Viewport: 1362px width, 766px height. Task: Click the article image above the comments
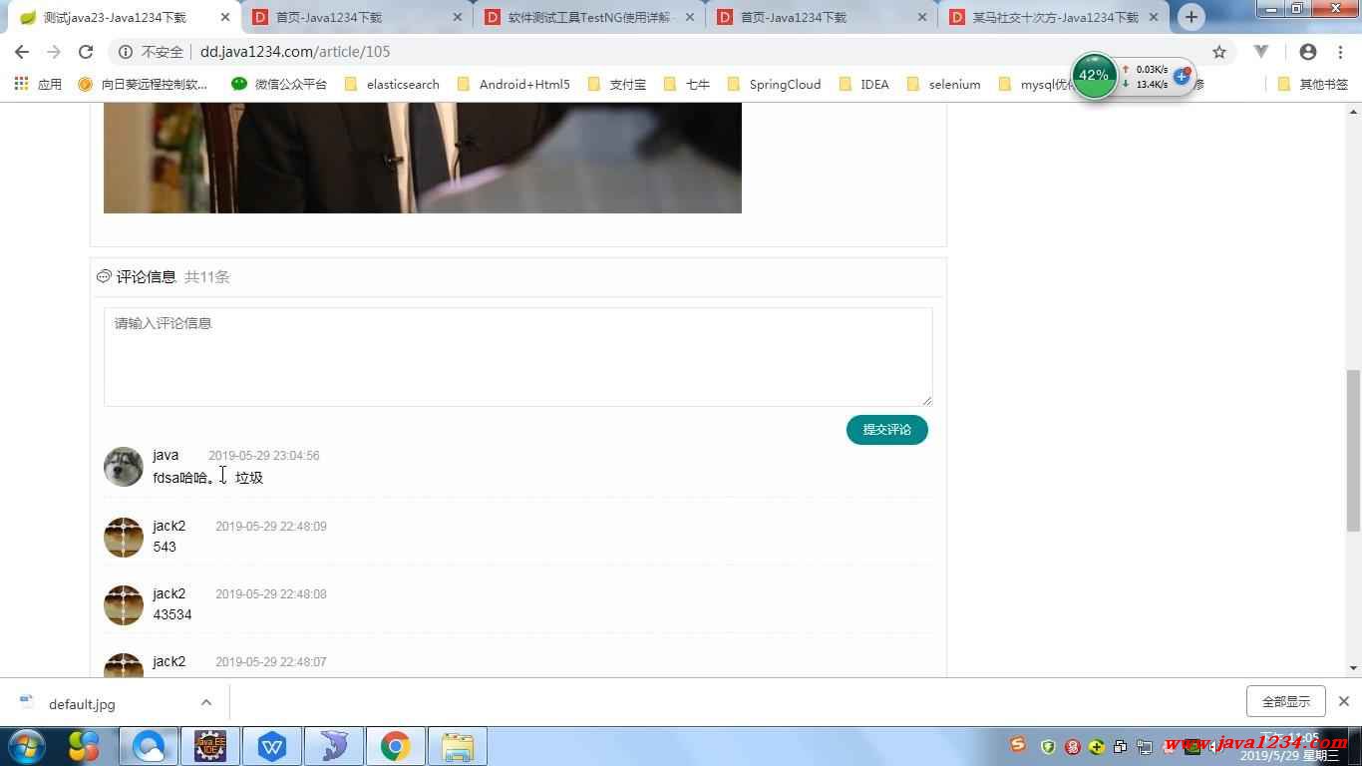point(422,158)
